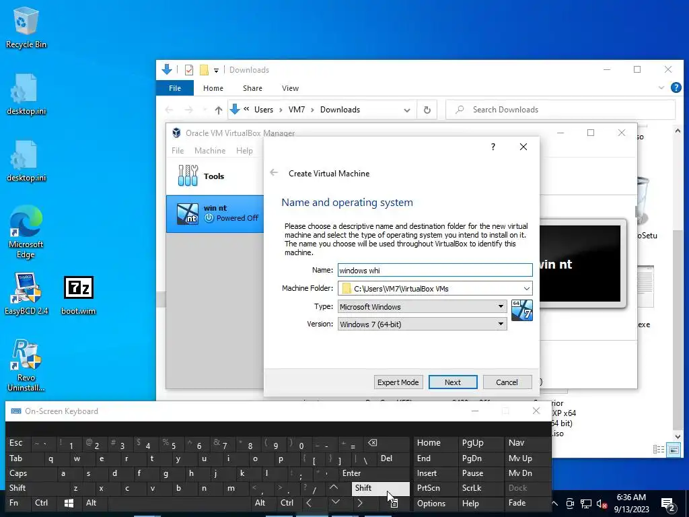Open the File tab in Explorer
This screenshot has width=689, height=517.
point(175,88)
